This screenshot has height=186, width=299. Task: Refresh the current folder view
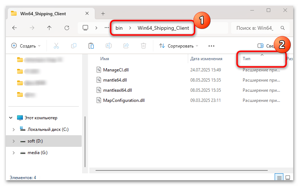coord(66,28)
